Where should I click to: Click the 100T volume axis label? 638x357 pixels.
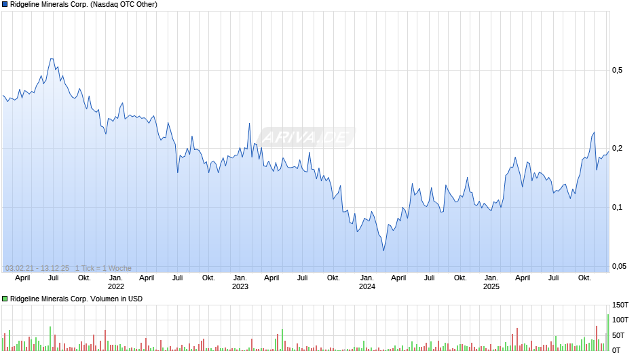coord(620,320)
